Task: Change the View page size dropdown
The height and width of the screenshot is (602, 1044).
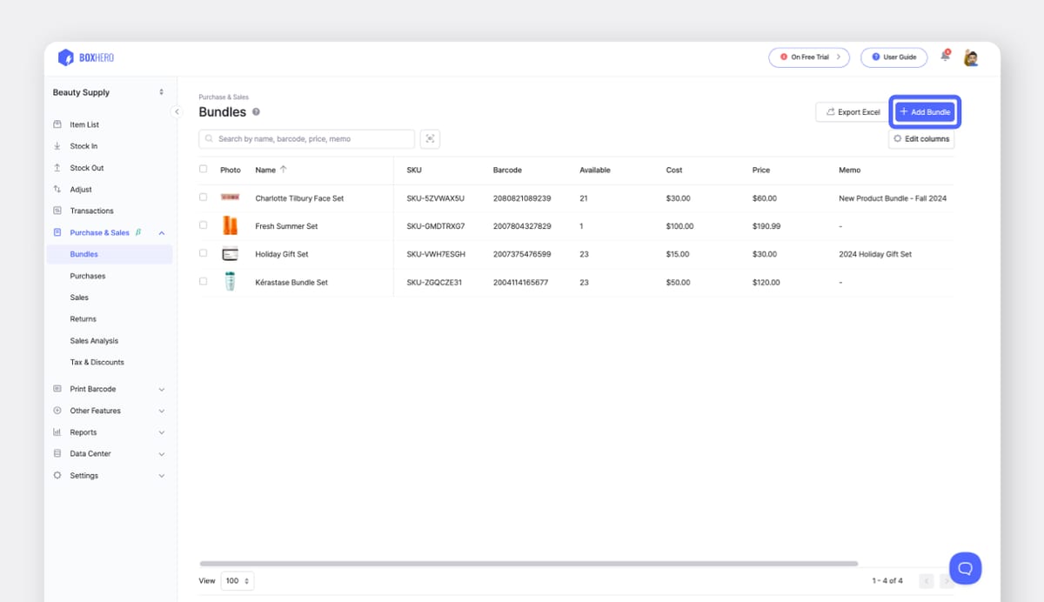Action: click(x=237, y=580)
